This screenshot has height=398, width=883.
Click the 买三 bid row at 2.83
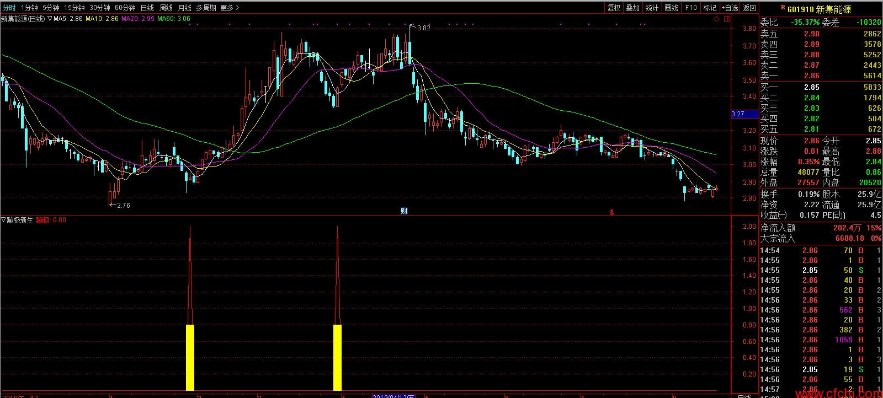[821, 108]
